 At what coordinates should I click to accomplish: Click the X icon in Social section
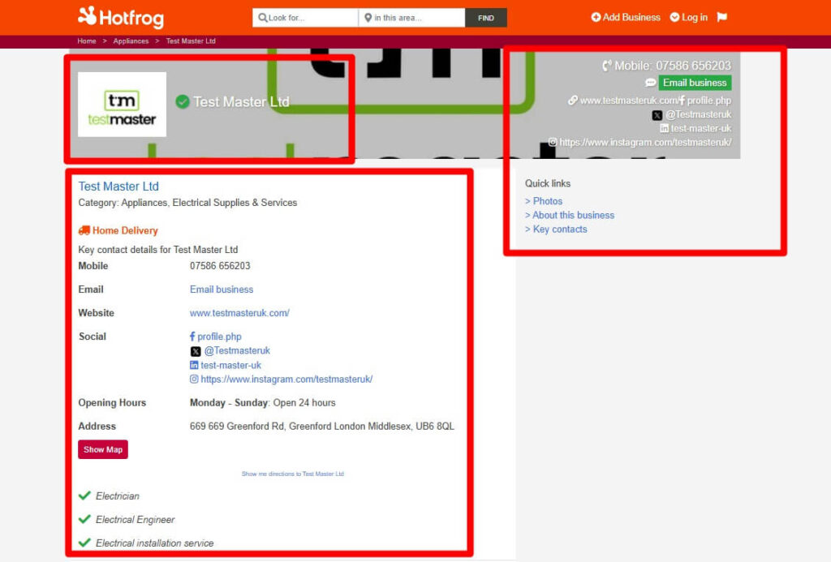coord(195,351)
